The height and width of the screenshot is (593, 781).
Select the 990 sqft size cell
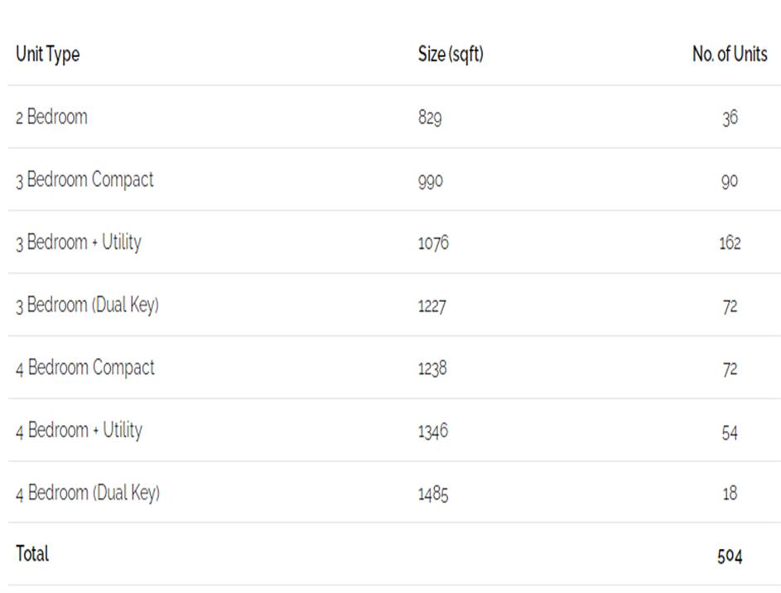(x=431, y=181)
